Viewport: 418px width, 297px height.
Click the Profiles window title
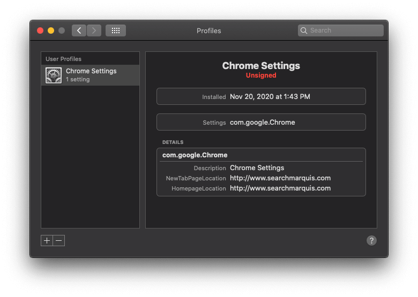[x=209, y=31]
